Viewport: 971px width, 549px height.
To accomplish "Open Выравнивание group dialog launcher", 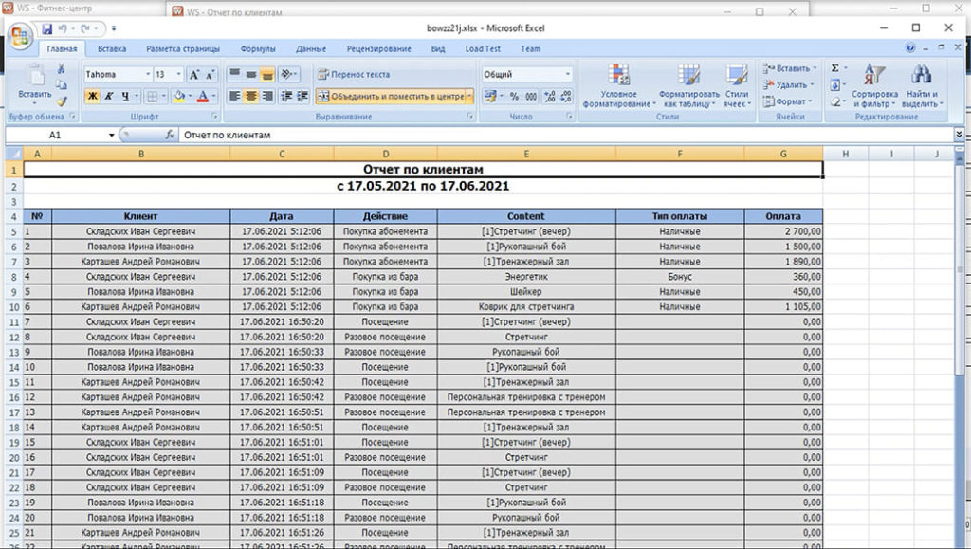I will 470,117.
